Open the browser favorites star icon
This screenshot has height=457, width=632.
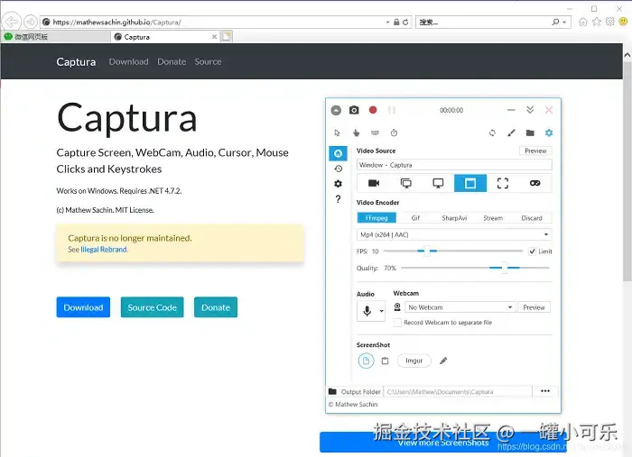tap(597, 22)
